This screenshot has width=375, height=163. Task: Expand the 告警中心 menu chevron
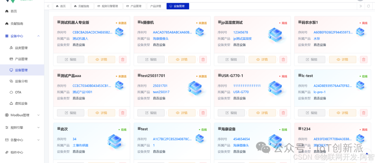[x=39, y=140]
